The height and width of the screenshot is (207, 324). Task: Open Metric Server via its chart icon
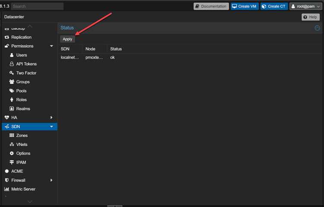point(7,189)
